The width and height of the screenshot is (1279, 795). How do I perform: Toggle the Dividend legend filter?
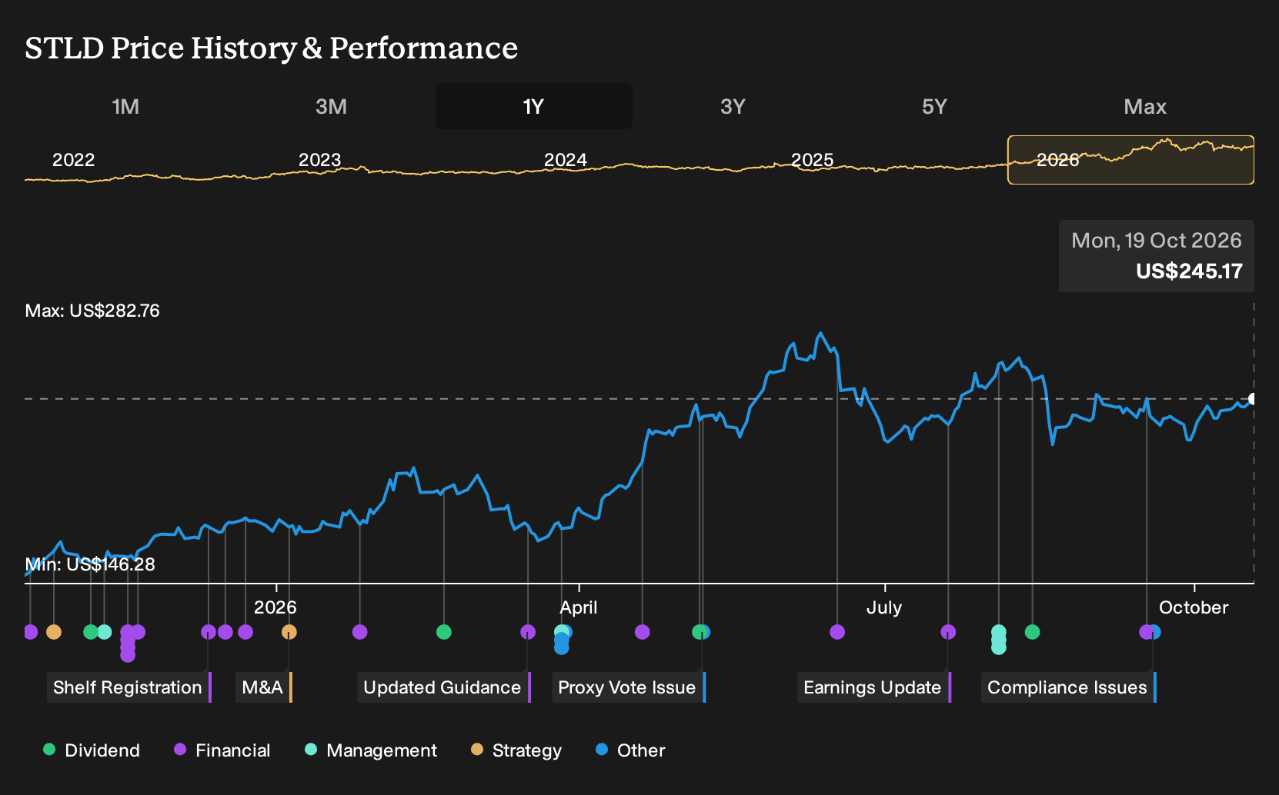pos(92,750)
